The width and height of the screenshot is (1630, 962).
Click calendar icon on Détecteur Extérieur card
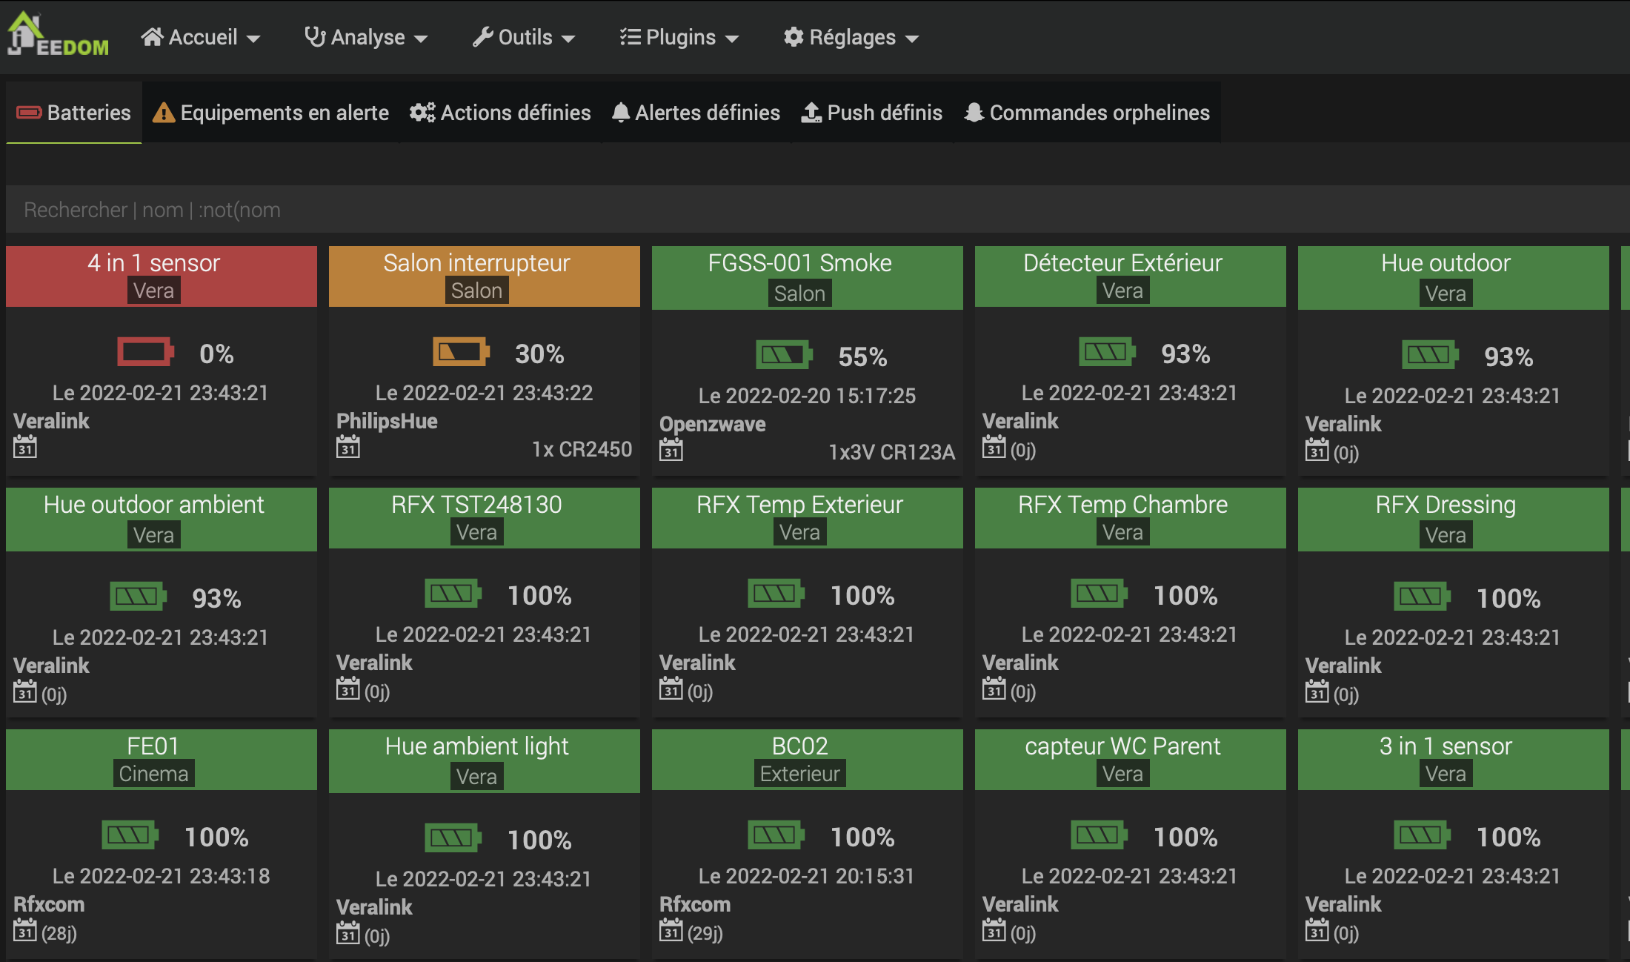coord(994,447)
